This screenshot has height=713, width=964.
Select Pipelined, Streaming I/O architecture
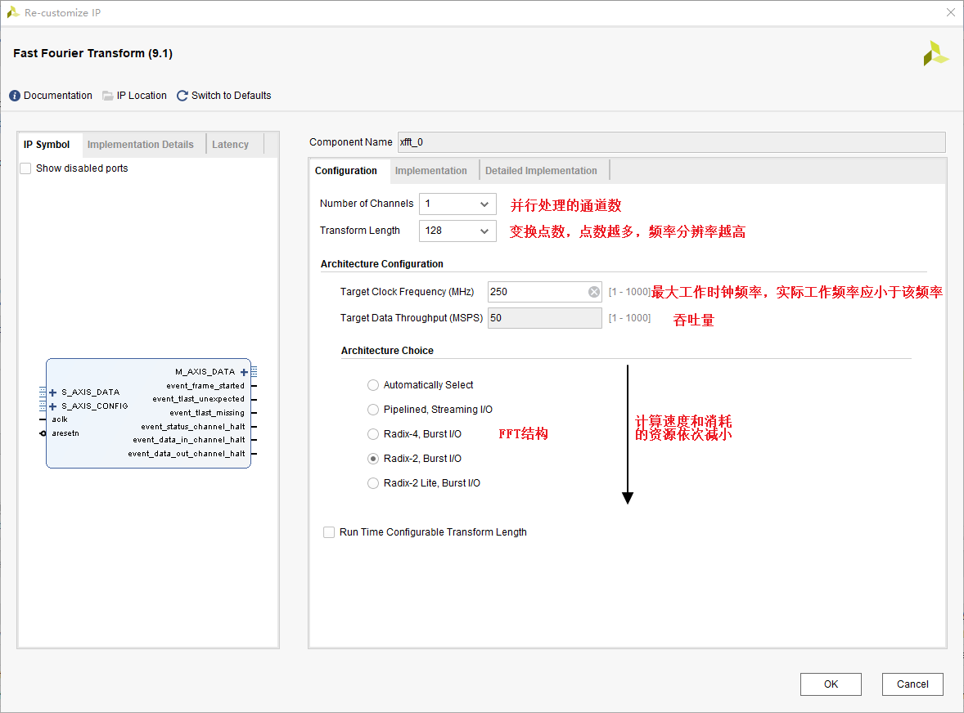coord(373,409)
